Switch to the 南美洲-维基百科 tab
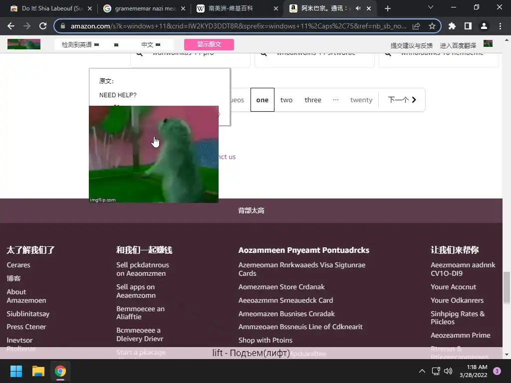511x383 pixels. (236, 8)
